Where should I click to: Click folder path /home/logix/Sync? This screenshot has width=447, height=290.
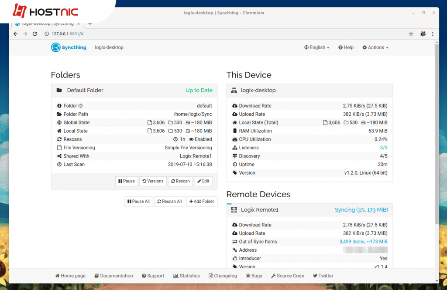click(193, 114)
